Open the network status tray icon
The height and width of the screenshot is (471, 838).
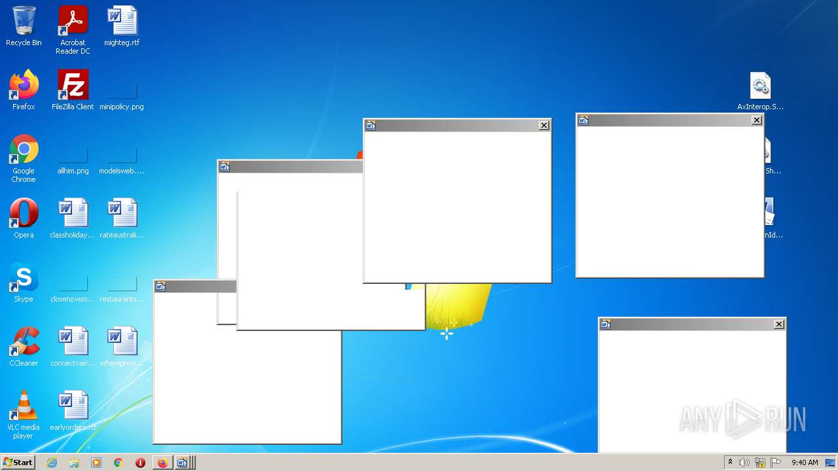coord(760,462)
